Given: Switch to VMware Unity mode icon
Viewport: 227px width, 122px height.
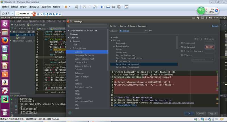Looking at the screenshot, I should (x=119, y=7).
